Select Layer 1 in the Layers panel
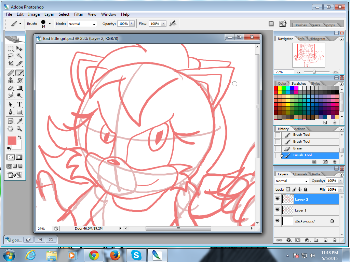 [x=300, y=210]
